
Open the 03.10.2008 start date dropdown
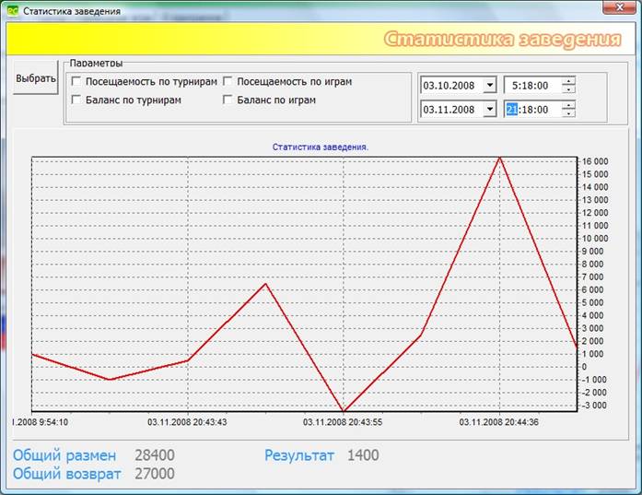pyautogui.click(x=489, y=86)
